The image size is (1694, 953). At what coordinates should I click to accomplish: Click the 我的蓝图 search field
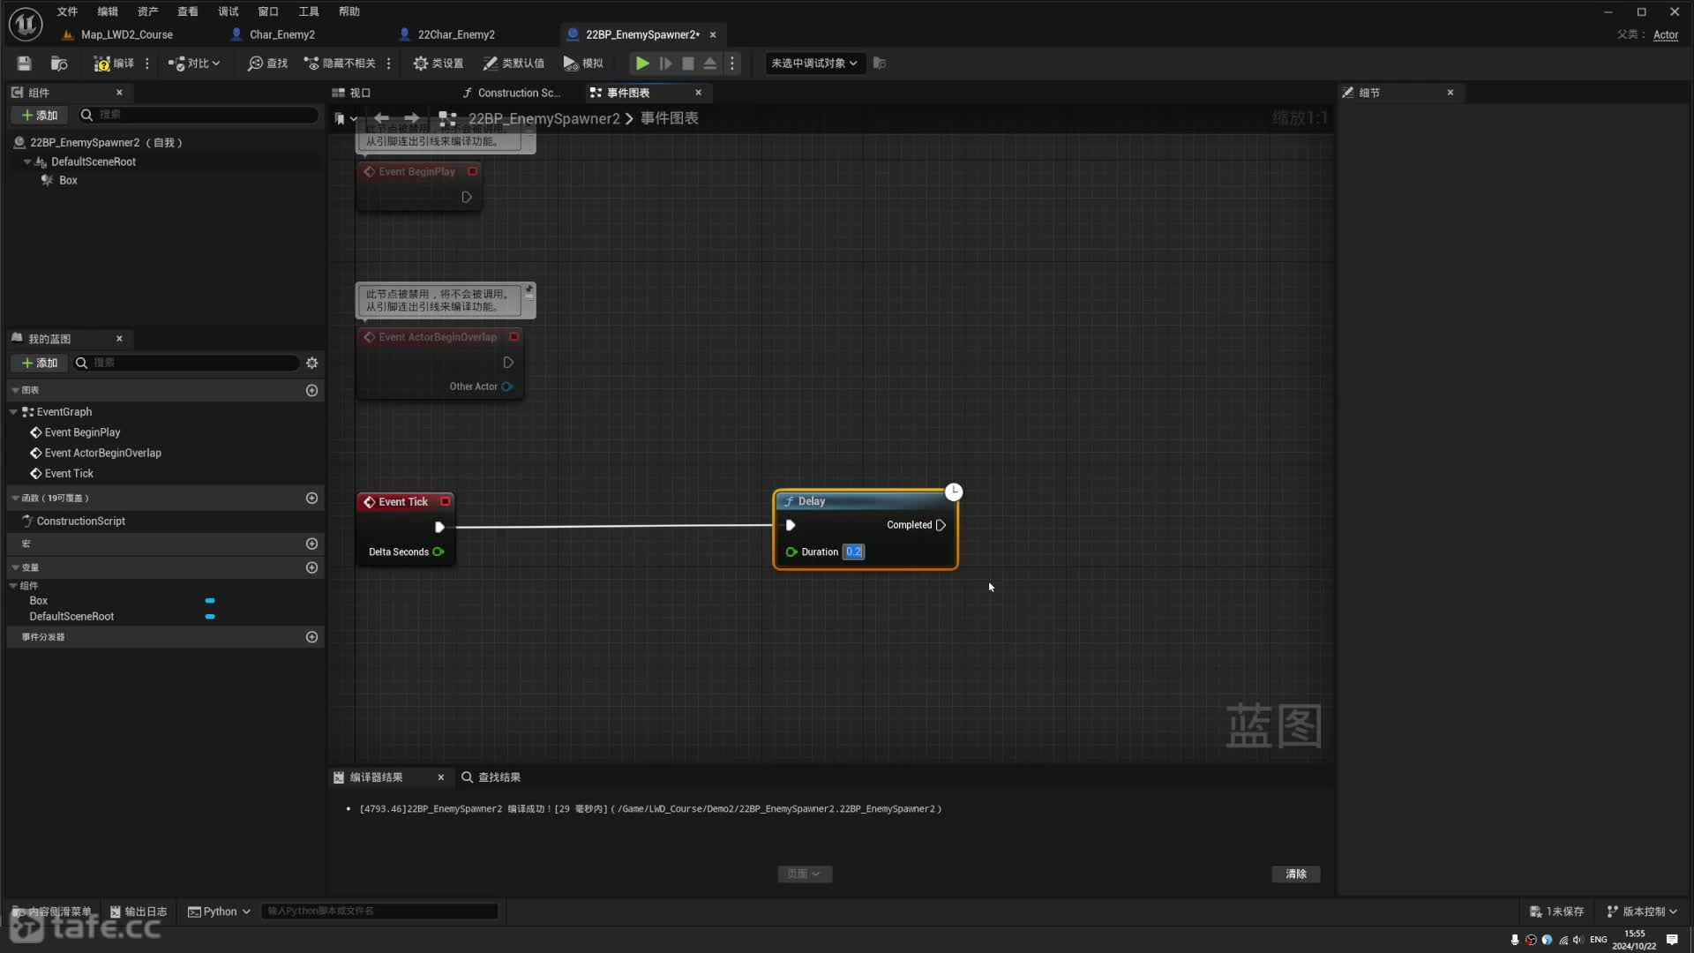click(185, 363)
